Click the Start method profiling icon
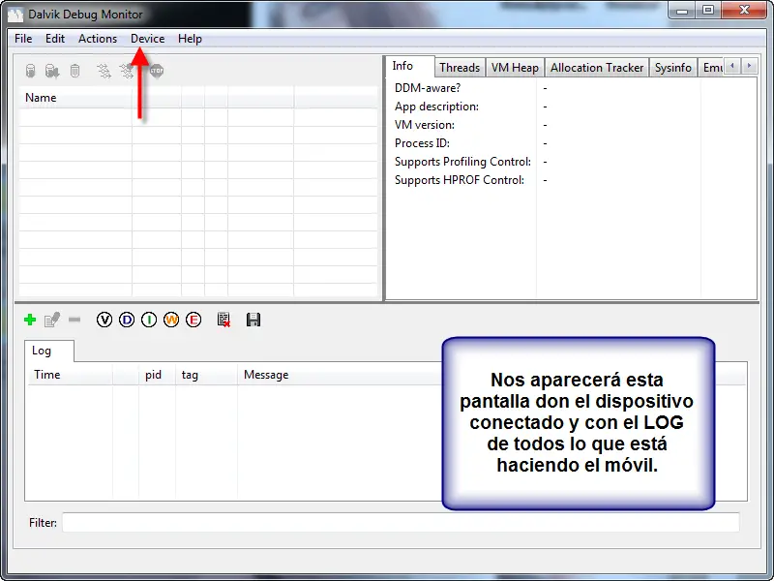This screenshot has width=774, height=581. click(x=127, y=71)
